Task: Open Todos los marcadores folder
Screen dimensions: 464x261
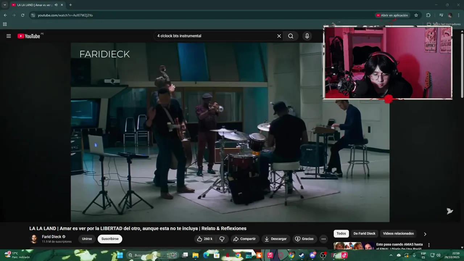Action: tap(444, 24)
